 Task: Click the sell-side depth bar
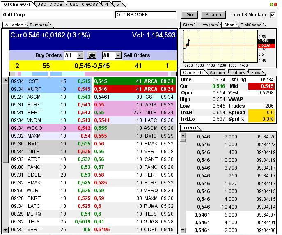pos(113,74)
